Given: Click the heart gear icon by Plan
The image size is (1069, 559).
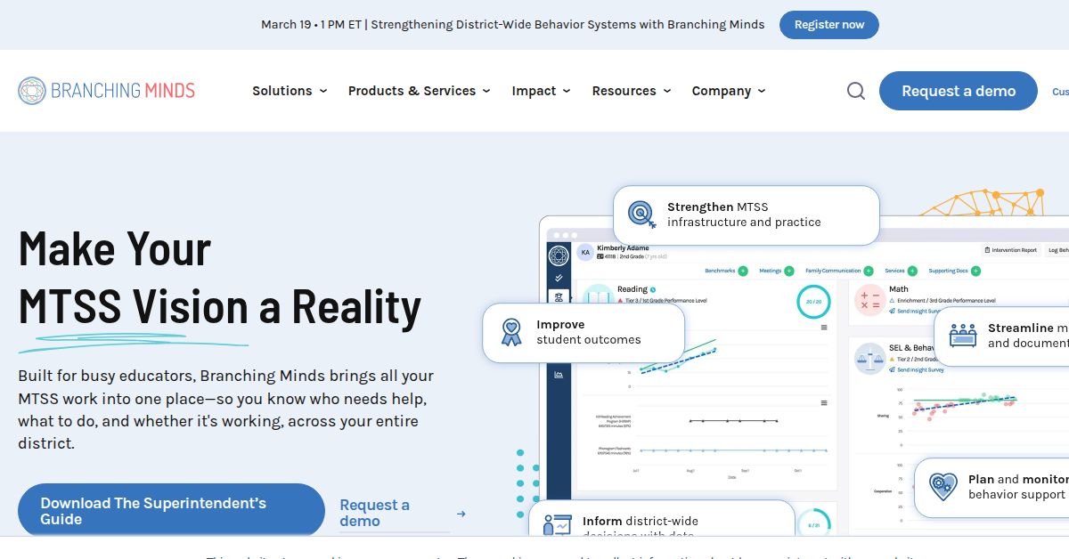Looking at the screenshot, I should coord(942,486).
